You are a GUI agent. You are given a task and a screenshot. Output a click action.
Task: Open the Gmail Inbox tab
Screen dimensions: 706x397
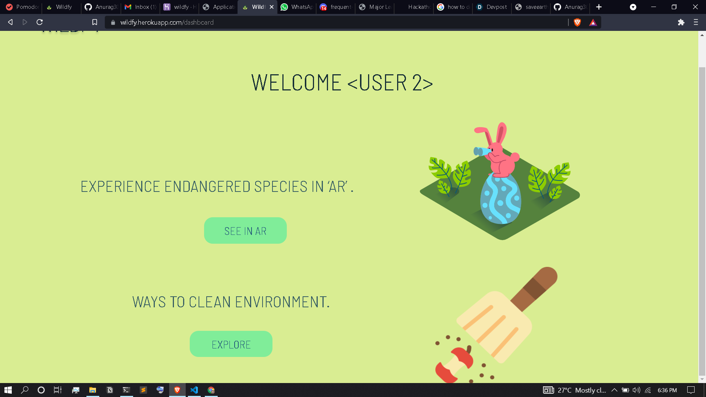pyautogui.click(x=140, y=7)
